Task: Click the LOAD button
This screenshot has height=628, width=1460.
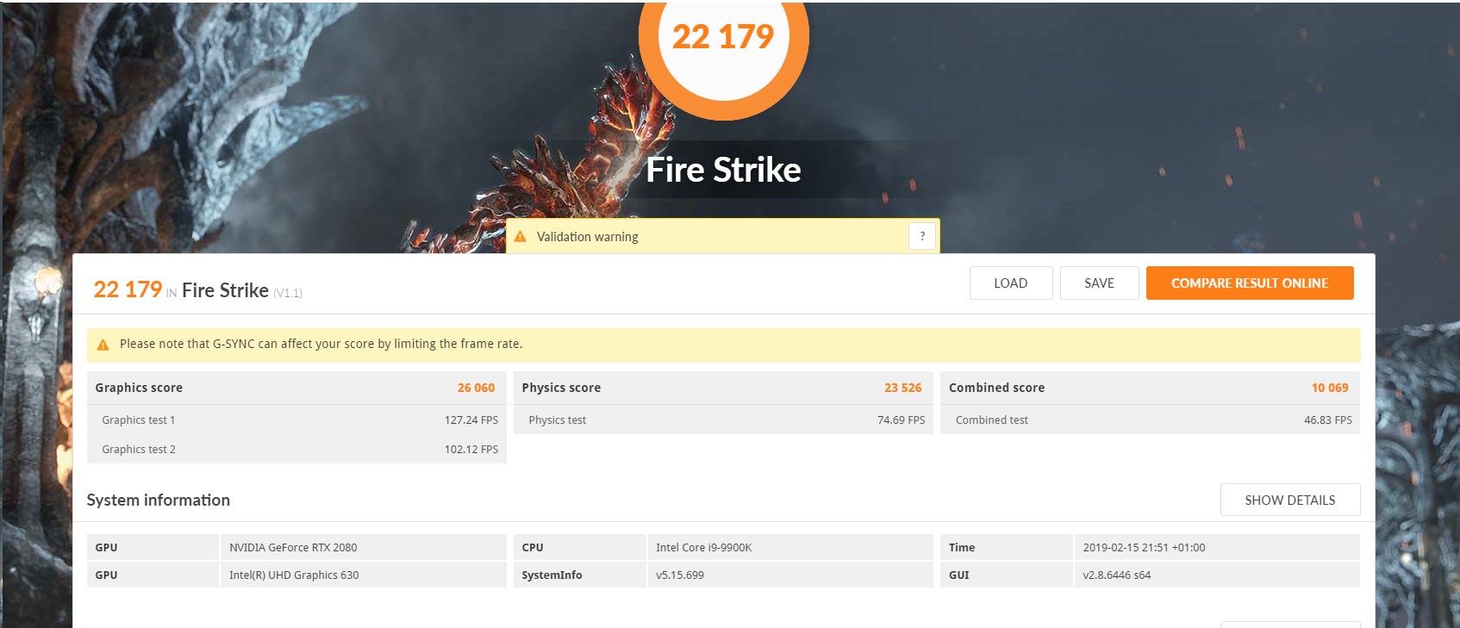Action: [1010, 283]
